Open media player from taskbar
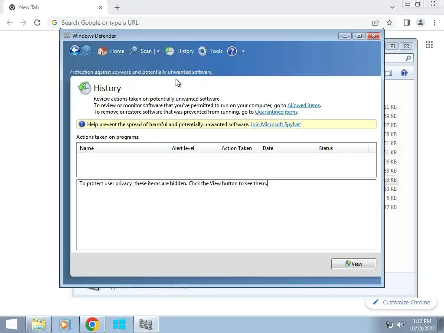 pyautogui.click(x=65, y=324)
